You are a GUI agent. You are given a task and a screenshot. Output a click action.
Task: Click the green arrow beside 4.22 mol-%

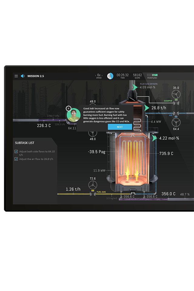pyautogui.click(x=155, y=138)
